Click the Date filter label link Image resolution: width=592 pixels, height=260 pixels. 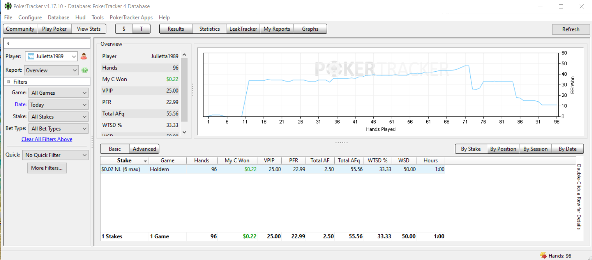pos(20,104)
